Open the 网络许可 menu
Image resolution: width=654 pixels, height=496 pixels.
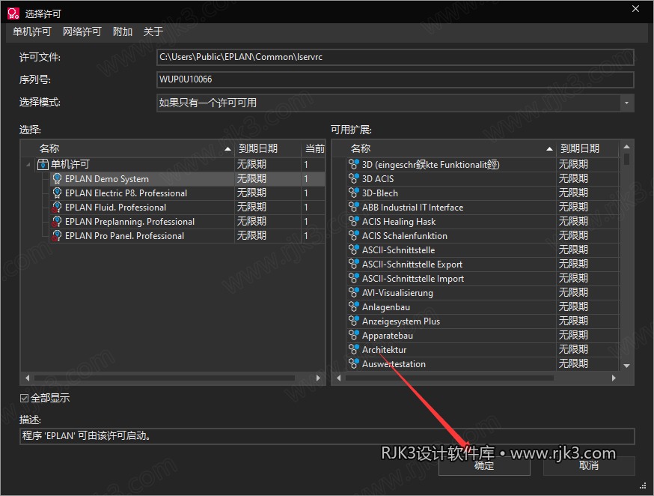pyautogui.click(x=82, y=31)
